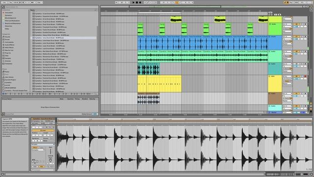
Task: Toggle the Groove Pool show/hide icon
Action: 2,115
